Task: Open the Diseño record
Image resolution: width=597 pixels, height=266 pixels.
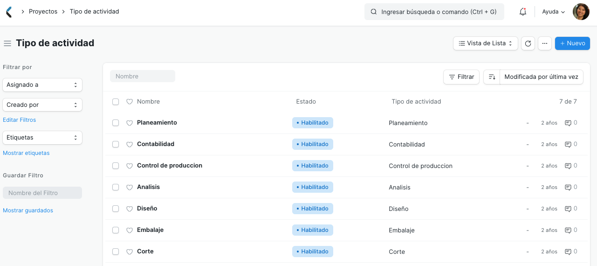Action: [147, 209]
